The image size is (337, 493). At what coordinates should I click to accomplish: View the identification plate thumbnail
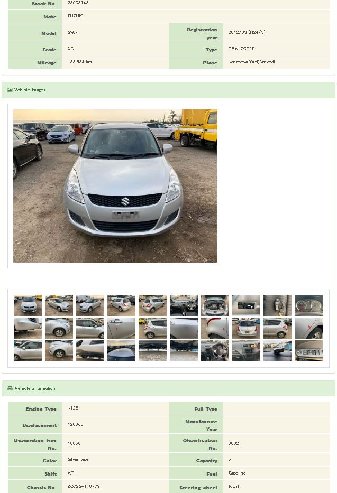coord(247,305)
